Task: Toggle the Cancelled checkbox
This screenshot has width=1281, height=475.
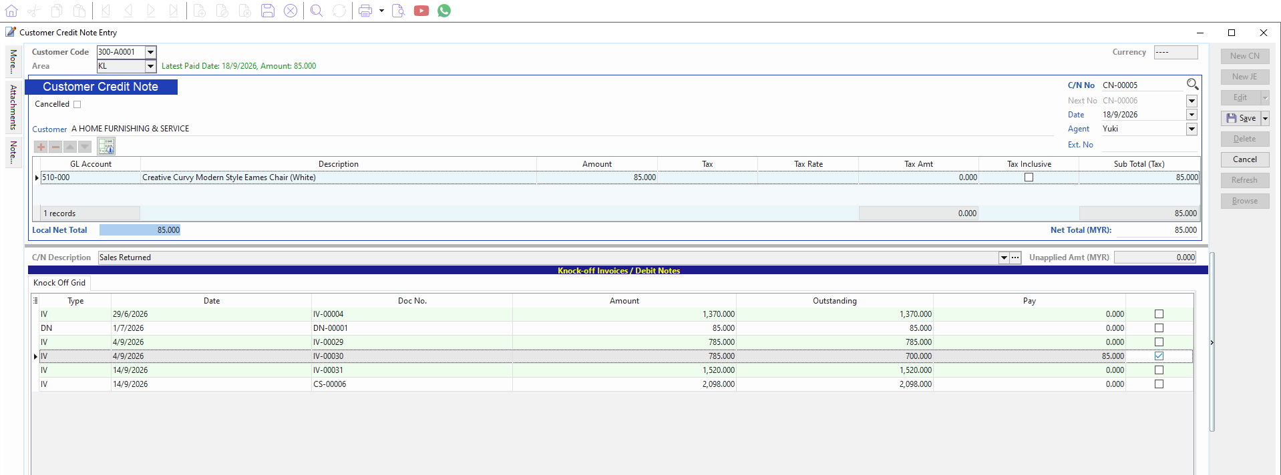Action: (77, 104)
